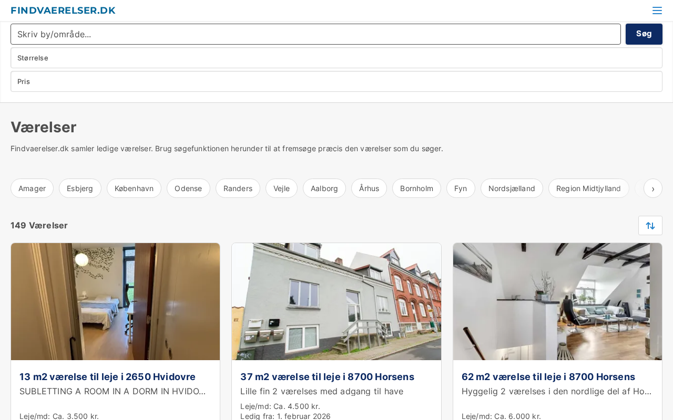Image resolution: width=673 pixels, height=420 pixels.
Task: Open 62 m2 værelse i Horsens listing
Action: click(x=548, y=376)
